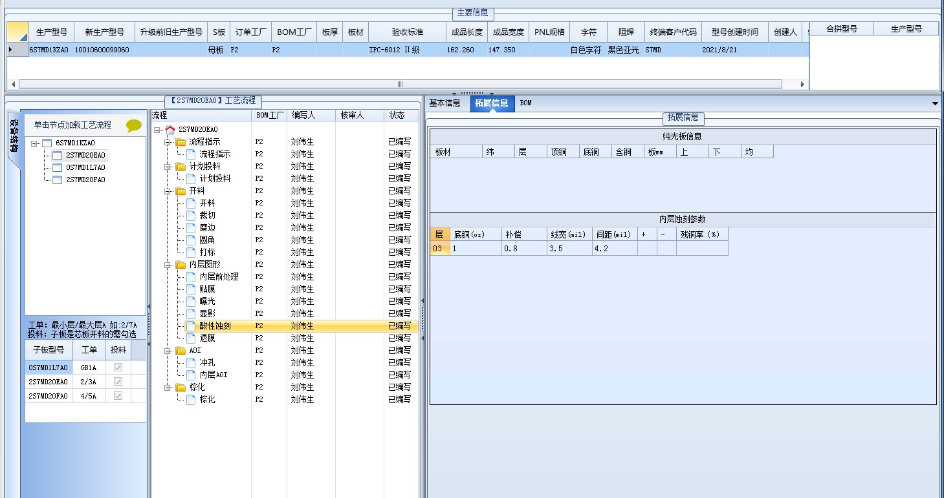This screenshot has width=944, height=498.
Task: Click the 工单 cell GB1A
Action: [x=89, y=368]
